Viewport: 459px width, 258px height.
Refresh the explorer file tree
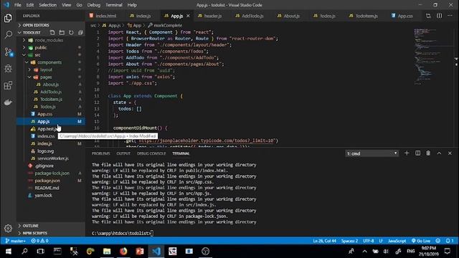[x=71, y=32]
